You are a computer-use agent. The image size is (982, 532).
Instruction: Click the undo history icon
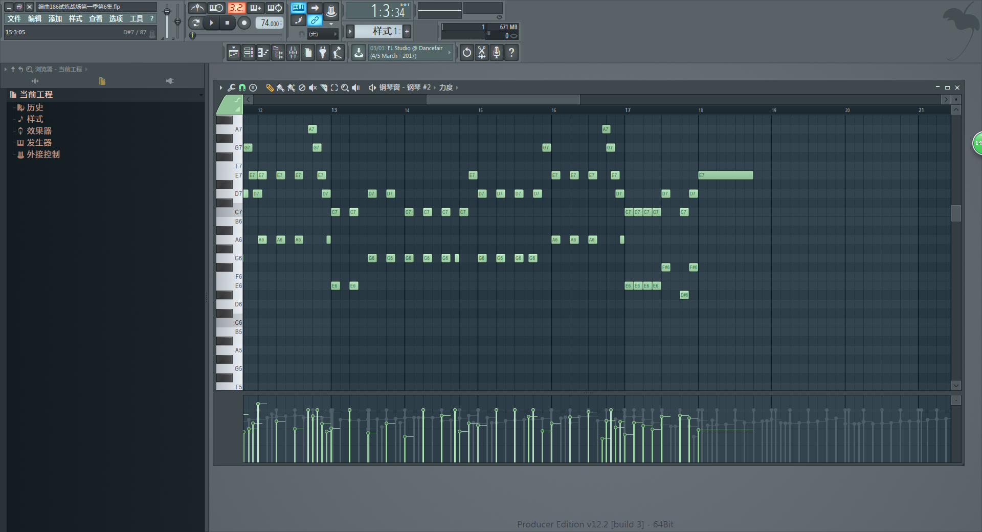click(467, 53)
